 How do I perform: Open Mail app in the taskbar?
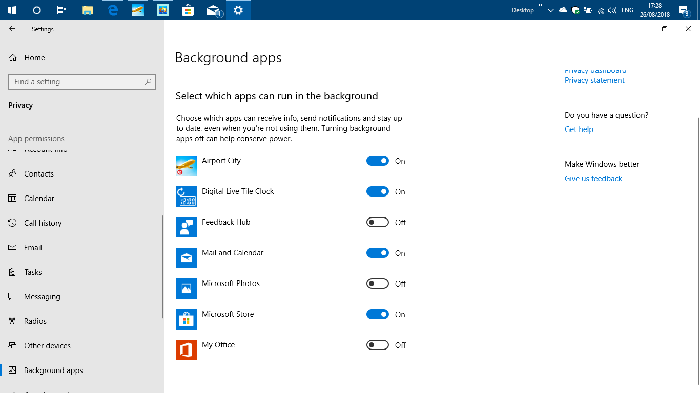point(213,10)
